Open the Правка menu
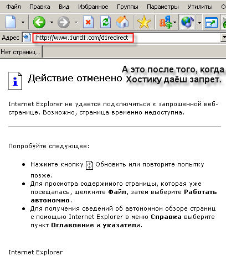The height and width of the screenshot is (256, 226). tap(40, 7)
